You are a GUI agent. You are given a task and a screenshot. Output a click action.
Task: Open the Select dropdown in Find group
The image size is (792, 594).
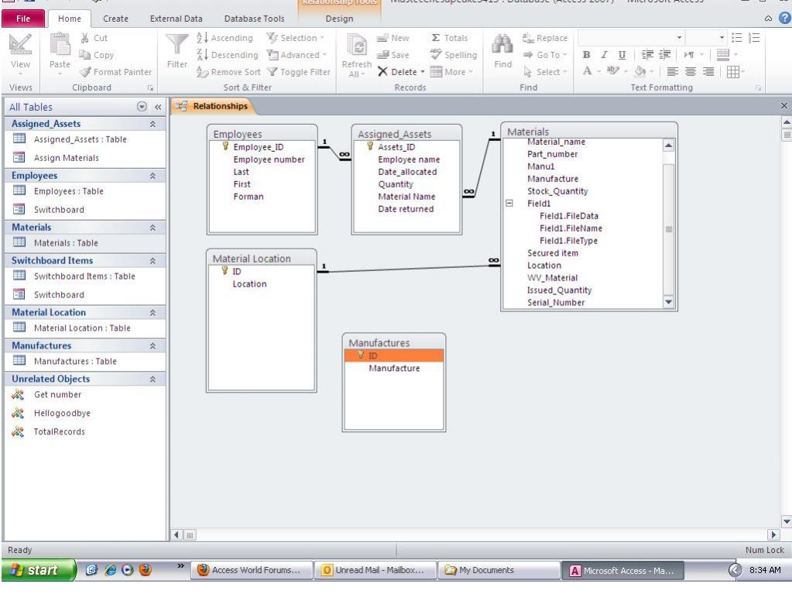pos(544,72)
